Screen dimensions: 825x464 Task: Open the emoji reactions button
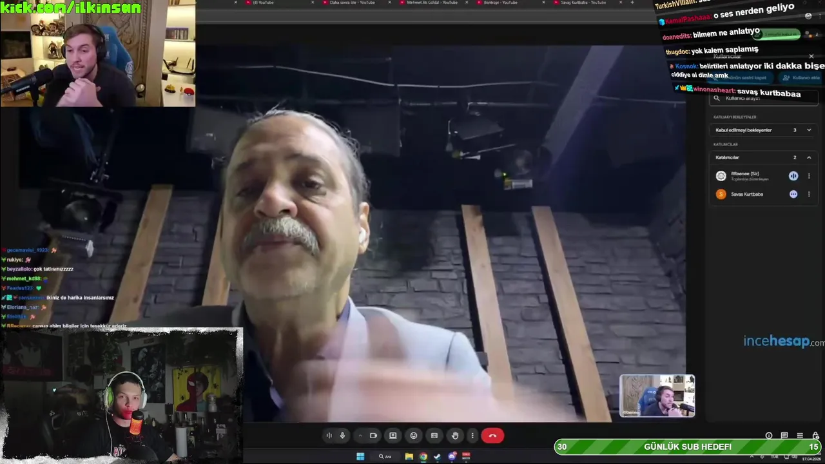414,436
